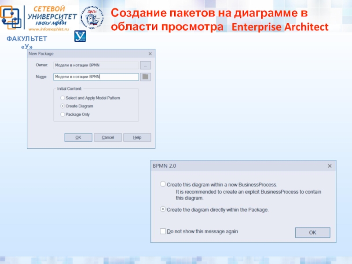Click the 'Name:' label

pyautogui.click(x=41, y=77)
